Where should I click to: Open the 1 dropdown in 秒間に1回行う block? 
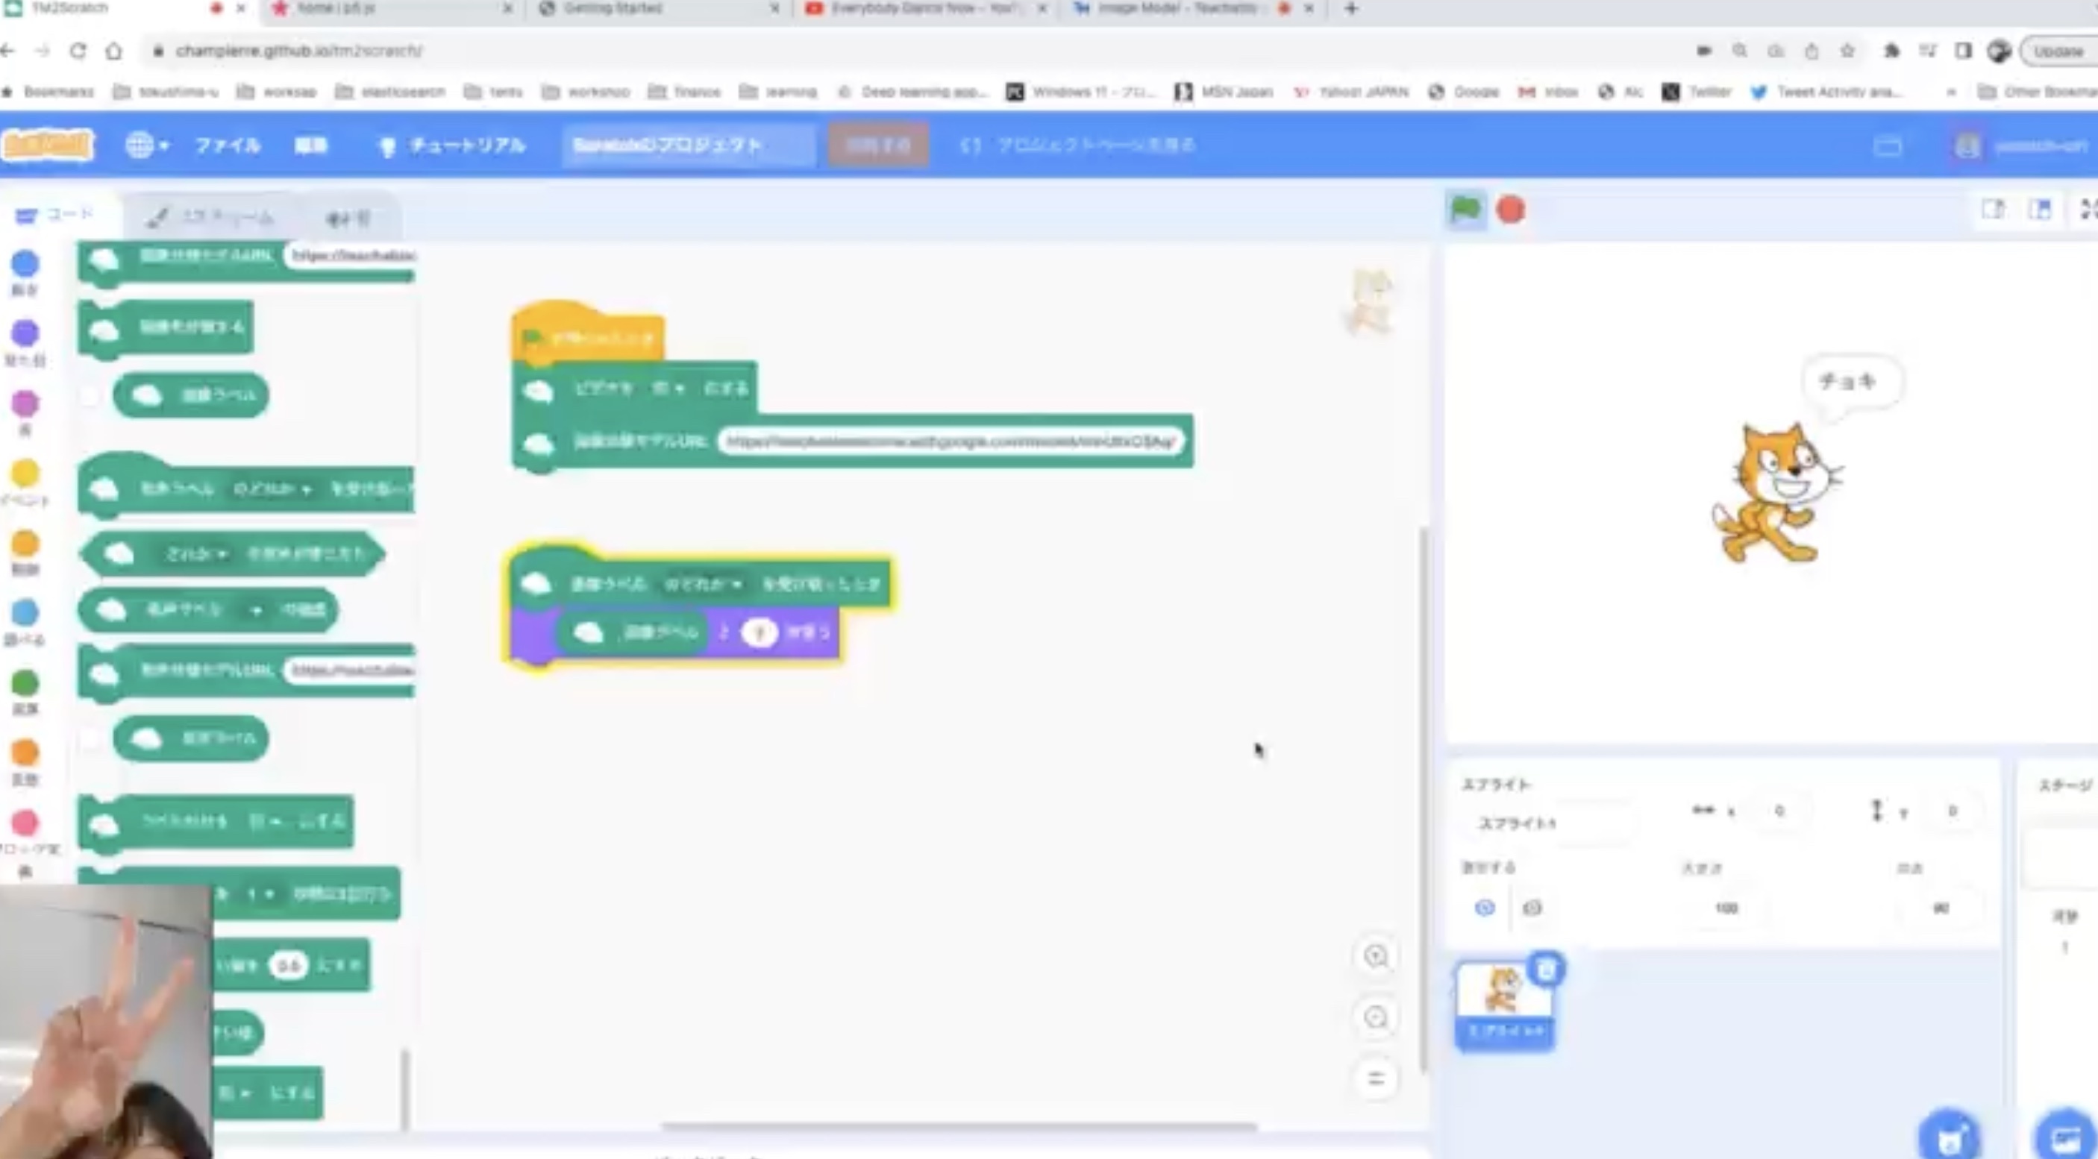[x=260, y=893]
